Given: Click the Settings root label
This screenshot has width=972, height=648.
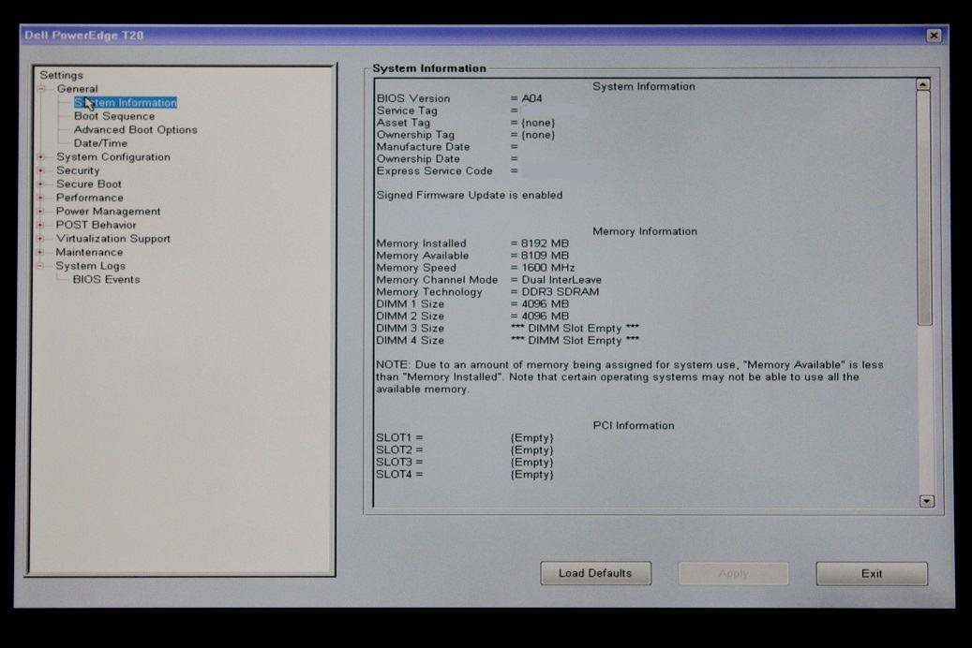Looking at the screenshot, I should pos(61,75).
